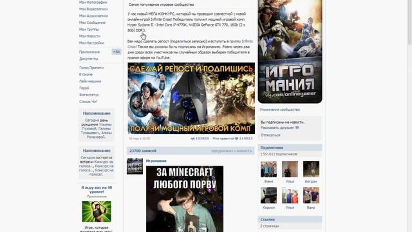Click the repost megaphone icon on the post
The width and height of the screenshot is (412, 232).
tap(192, 139)
